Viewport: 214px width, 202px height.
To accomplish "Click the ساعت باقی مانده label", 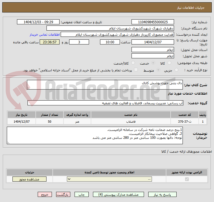I will [x=26, y=42].
